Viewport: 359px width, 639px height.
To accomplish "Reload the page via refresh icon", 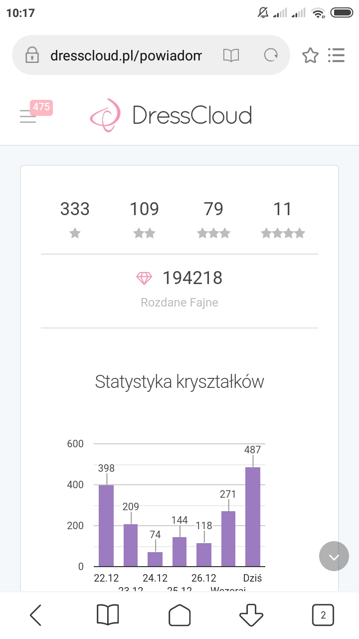I will point(271,55).
